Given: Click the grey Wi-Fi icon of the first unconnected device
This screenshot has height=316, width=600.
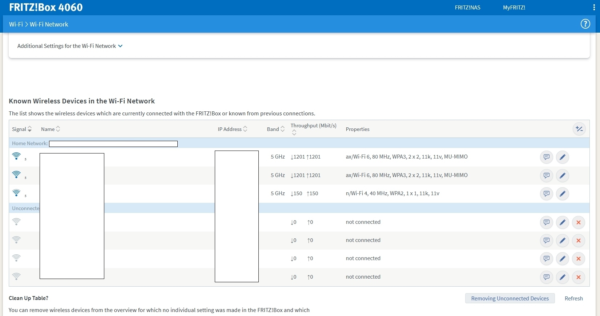Looking at the screenshot, I should [x=16, y=221].
